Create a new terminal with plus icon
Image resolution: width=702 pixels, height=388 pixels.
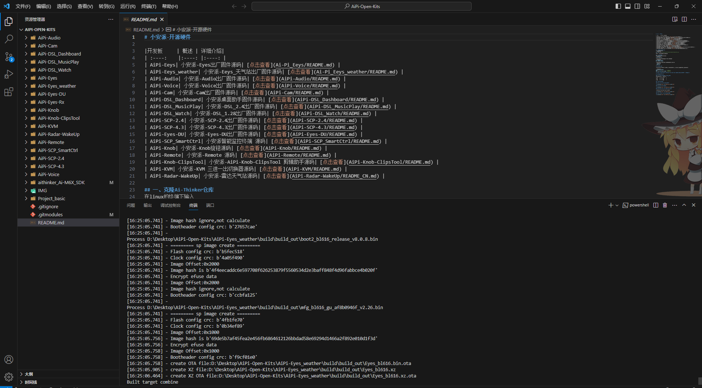pos(611,205)
